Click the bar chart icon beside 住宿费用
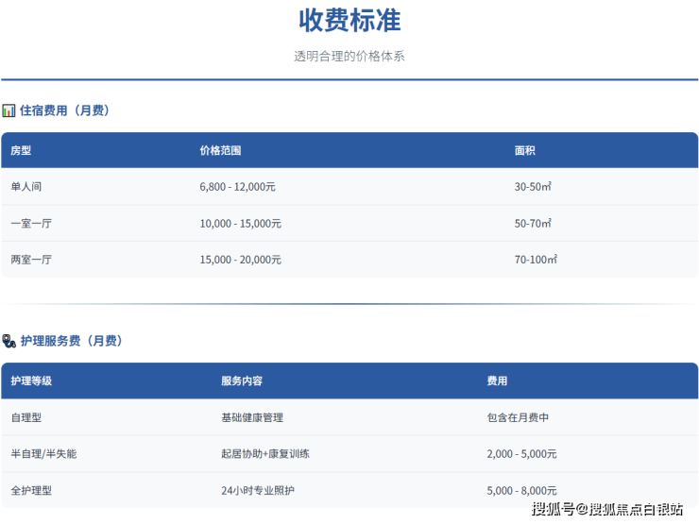This screenshot has height=524, width=699. [x=9, y=110]
